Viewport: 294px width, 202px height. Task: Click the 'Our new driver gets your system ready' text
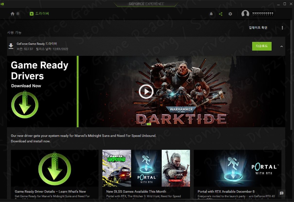click(x=83, y=136)
